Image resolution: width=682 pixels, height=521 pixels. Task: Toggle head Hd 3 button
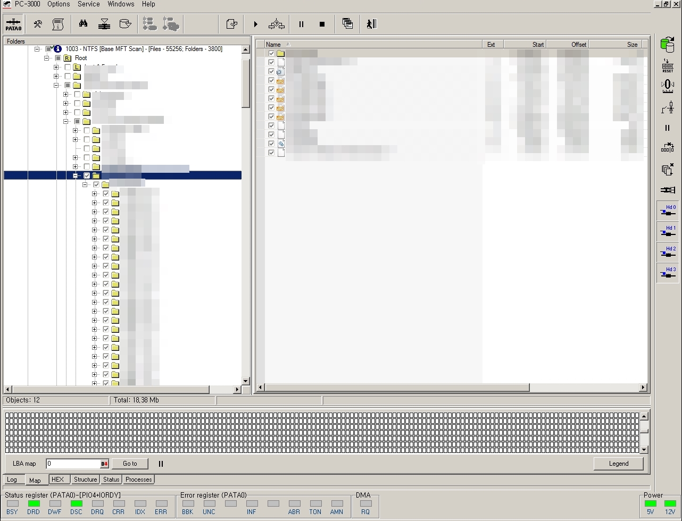tap(667, 273)
